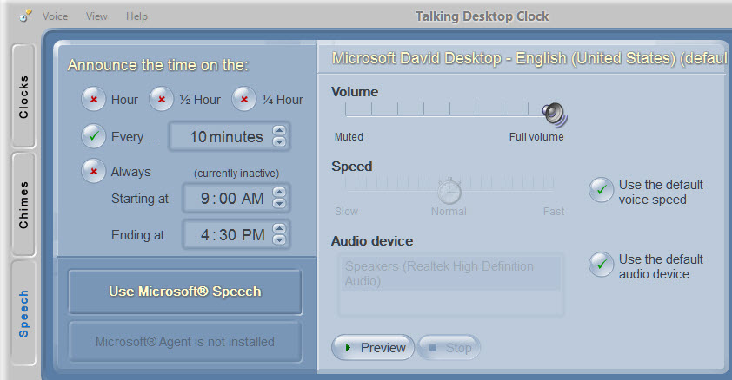Image resolution: width=732 pixels, height=380 pixels.
Task: Increase the Starting at time with up arrow
Action: [x=279, y=193]
